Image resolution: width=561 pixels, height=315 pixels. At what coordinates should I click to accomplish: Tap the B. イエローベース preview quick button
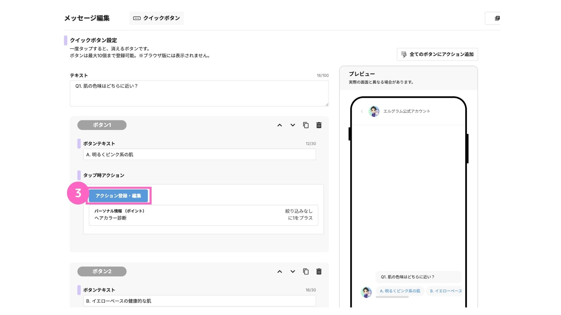pos(444,291)
